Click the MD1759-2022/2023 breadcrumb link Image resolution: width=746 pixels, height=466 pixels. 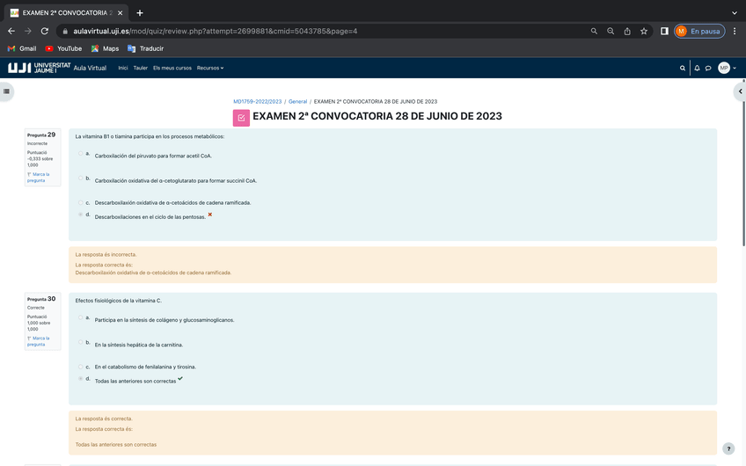257,101
